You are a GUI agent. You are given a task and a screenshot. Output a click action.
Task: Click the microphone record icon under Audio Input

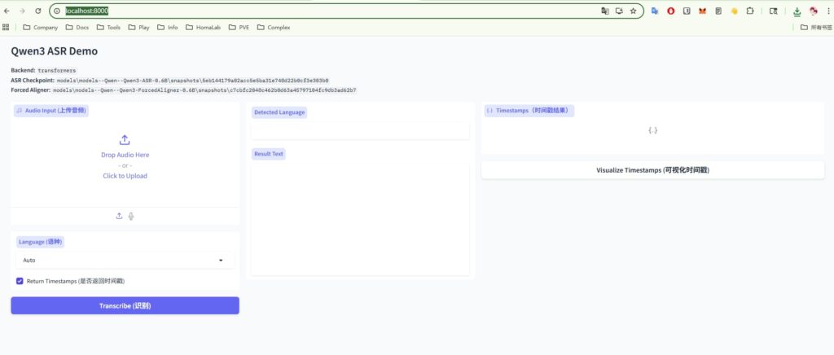(x=131, y=216)
